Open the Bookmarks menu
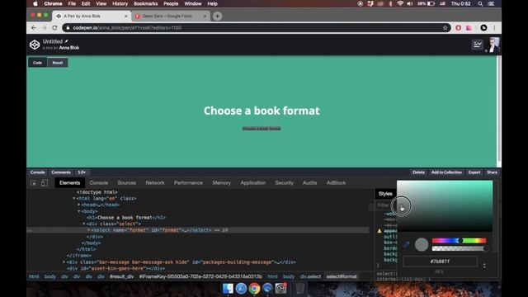This screenshot has width=528, height=297. pos(145,3)
